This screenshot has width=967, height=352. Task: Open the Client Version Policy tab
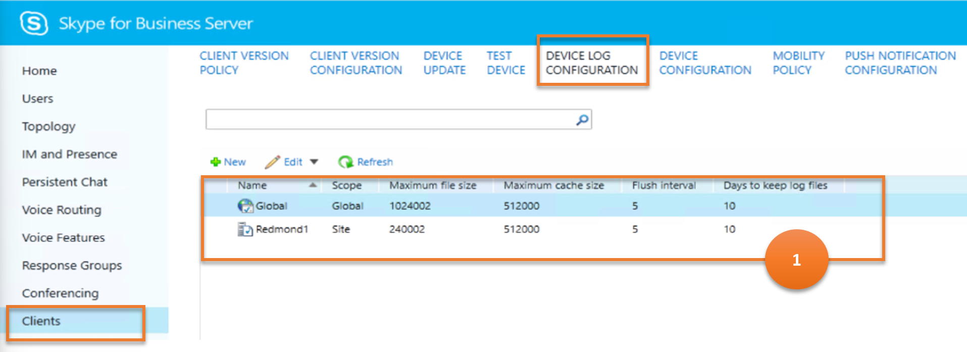(244, 63)
